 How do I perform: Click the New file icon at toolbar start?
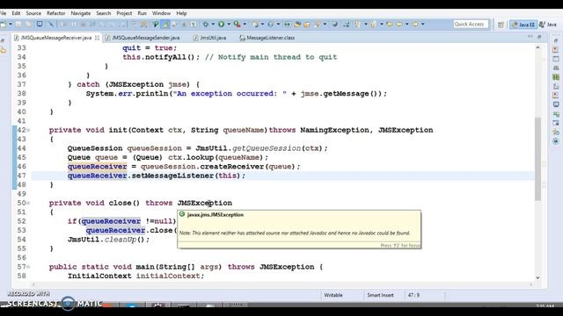(3, 25)
